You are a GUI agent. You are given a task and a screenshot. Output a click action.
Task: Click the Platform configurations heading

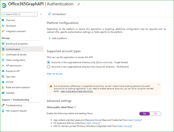tap(63, 23)
